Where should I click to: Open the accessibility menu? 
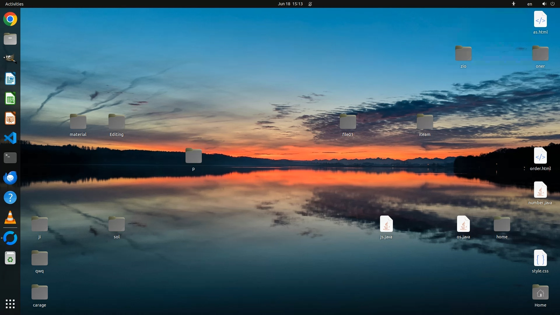click(x=513, y=4)
